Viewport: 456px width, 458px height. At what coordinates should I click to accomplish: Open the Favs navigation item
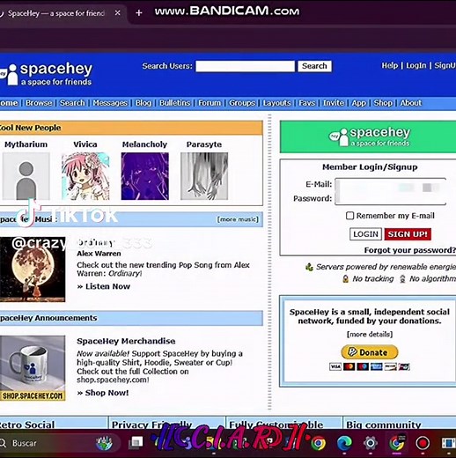(307, 103)
